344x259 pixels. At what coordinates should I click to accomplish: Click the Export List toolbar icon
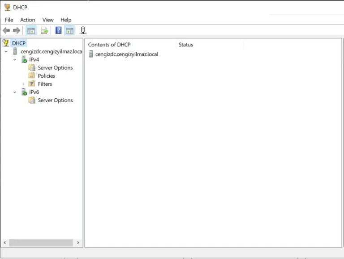[44, 30]
